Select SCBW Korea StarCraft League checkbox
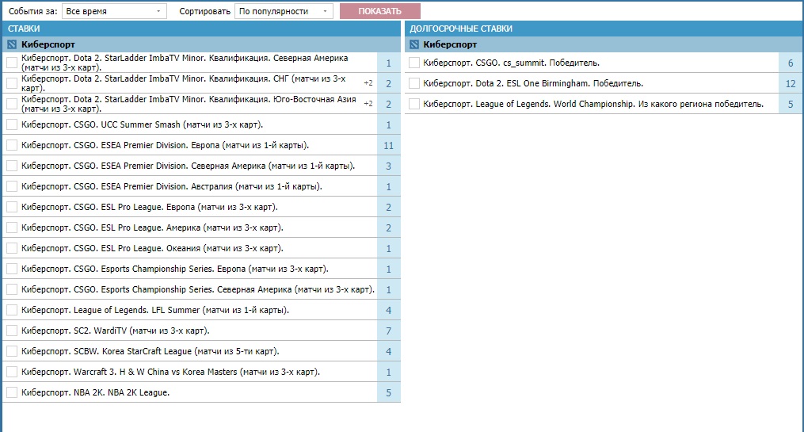 [12, 351]
